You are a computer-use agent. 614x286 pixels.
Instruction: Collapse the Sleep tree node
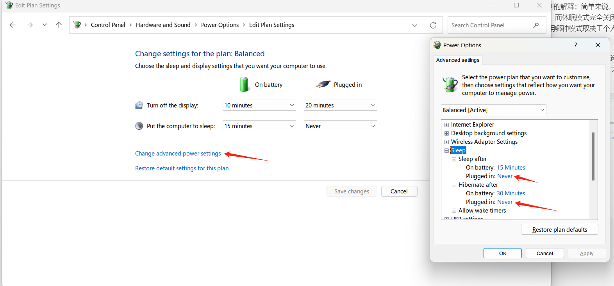pos(446,150)
